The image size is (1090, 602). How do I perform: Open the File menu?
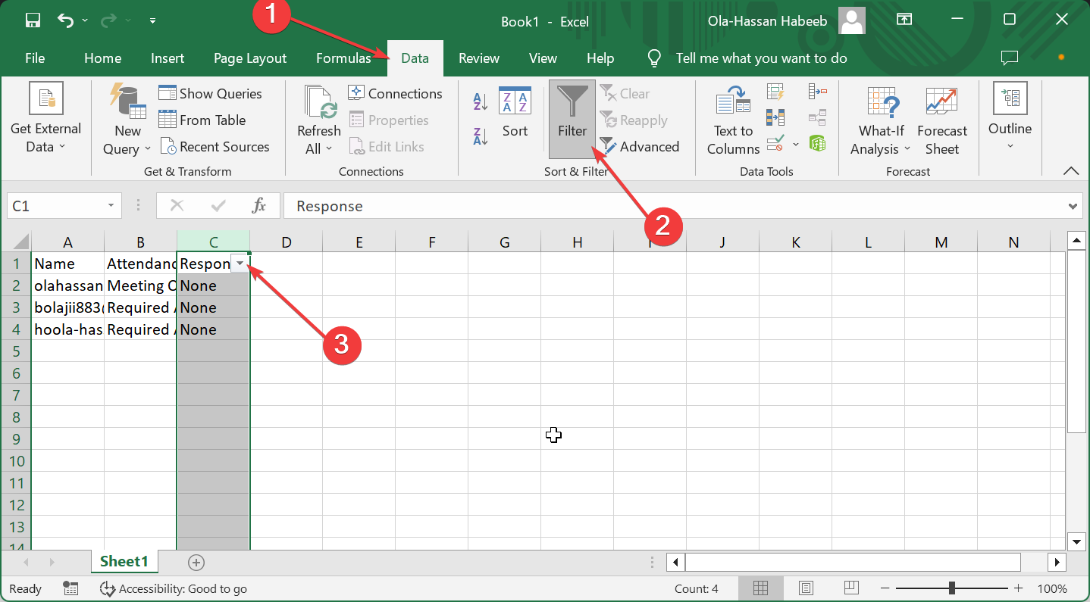(x=35, y=58)
